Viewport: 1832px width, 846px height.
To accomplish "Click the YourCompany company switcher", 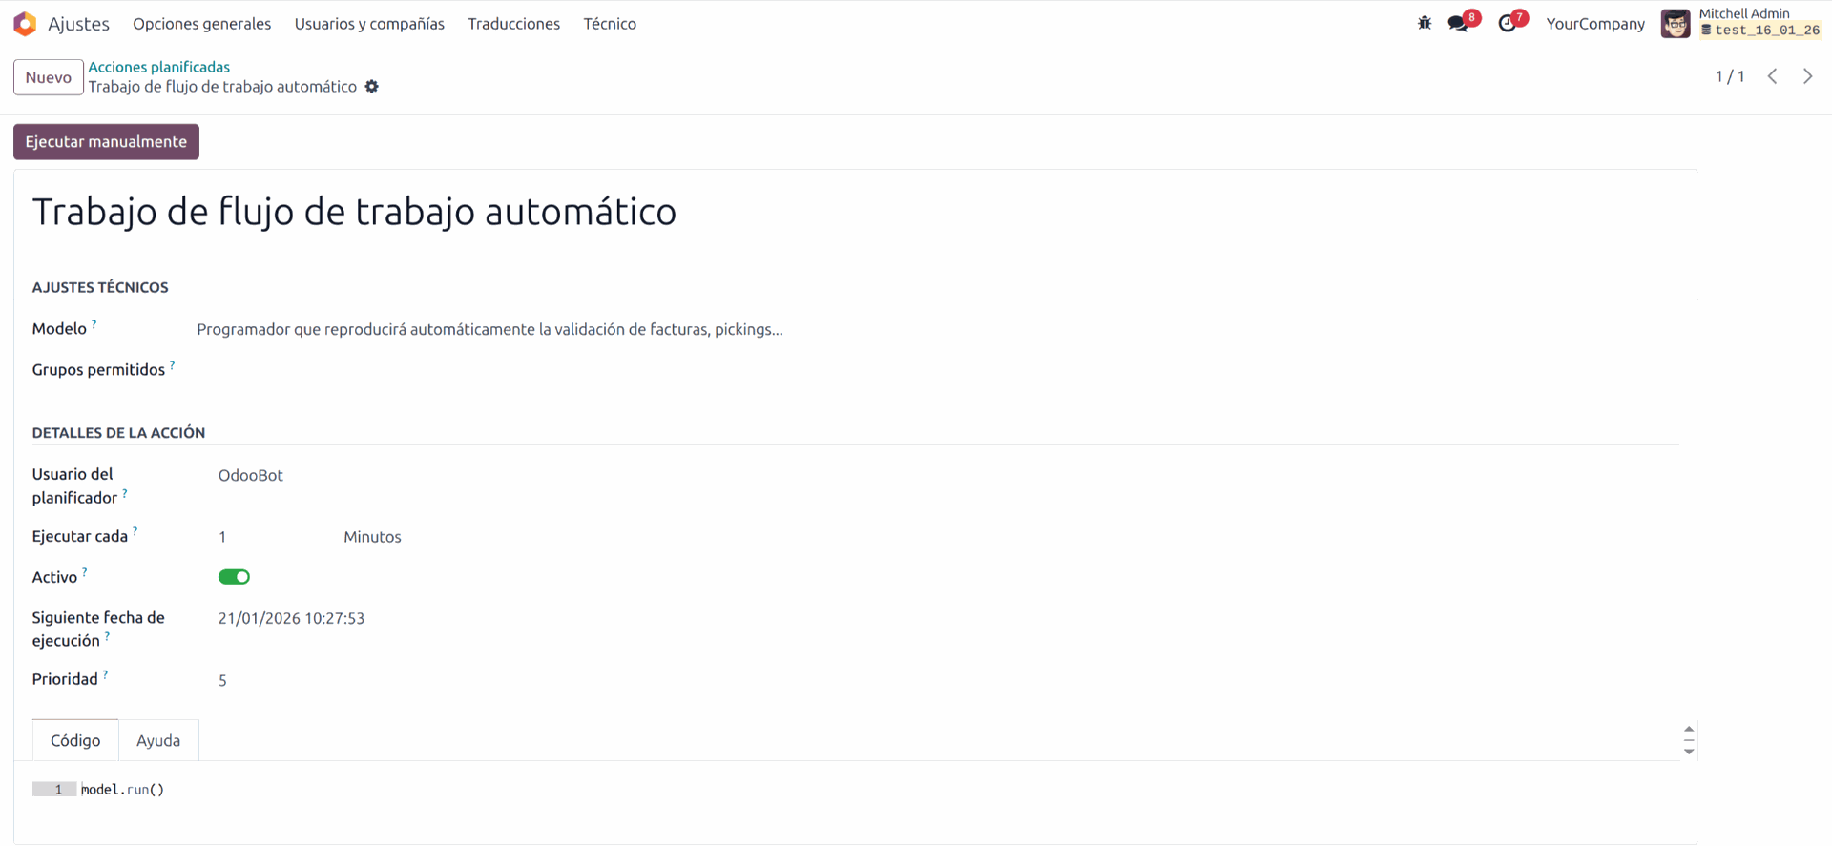I will (x=1594, y=24).
